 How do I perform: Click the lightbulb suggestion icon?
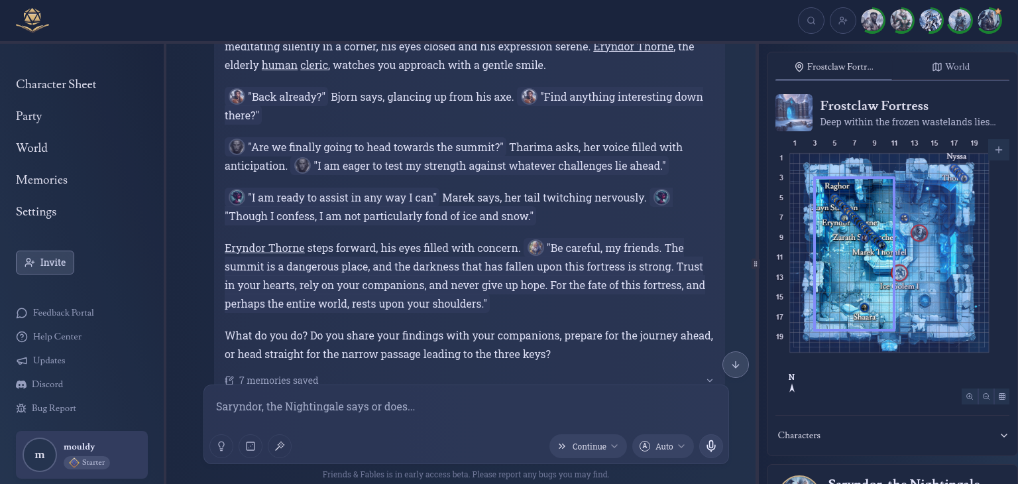point(221,446)
